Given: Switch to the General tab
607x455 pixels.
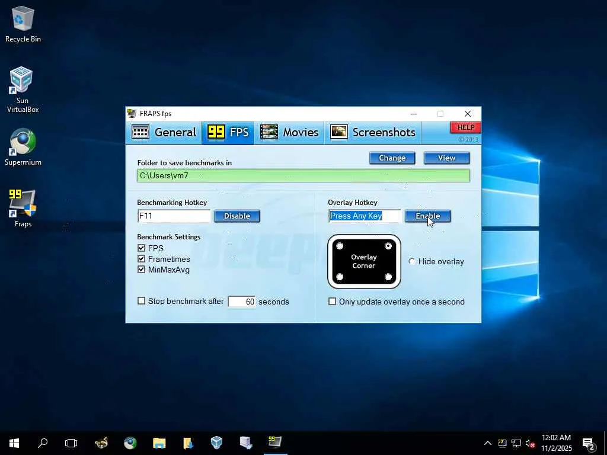Looking at the screenshot, I should click(164, 132).
